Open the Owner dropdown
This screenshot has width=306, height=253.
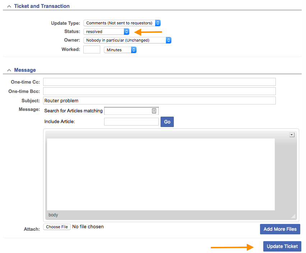(x=127, y=40)
